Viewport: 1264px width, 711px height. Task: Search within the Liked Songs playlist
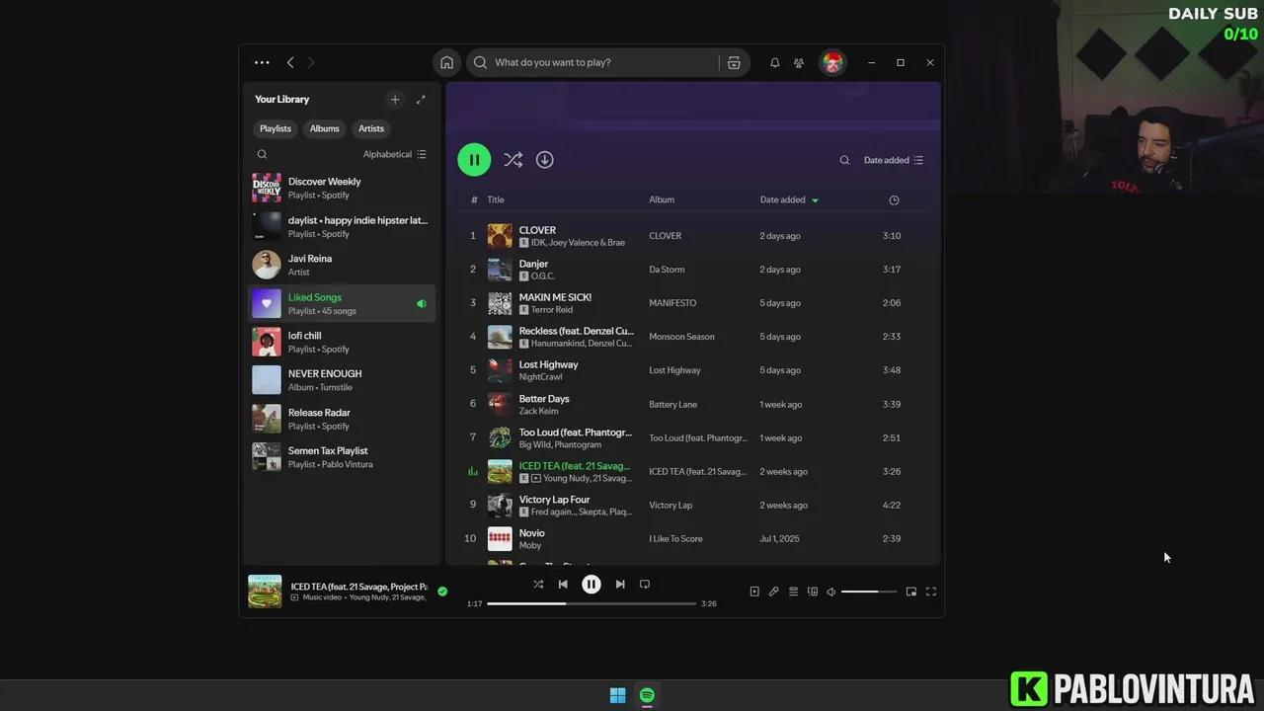[844, 160]
